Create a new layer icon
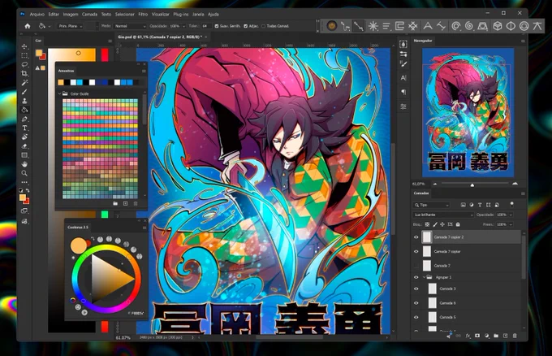The image size is (552, 356). click(x=505, y=336)
